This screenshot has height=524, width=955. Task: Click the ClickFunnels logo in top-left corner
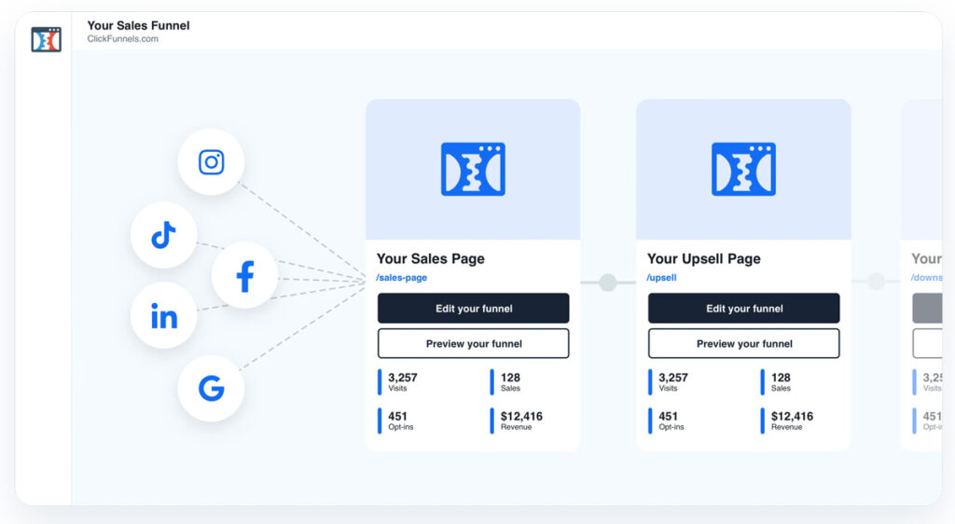[x=47, y=39]
